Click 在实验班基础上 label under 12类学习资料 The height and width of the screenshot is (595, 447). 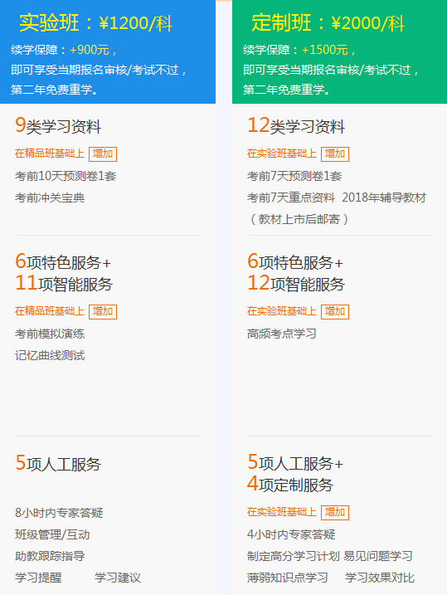click(282, 154)
